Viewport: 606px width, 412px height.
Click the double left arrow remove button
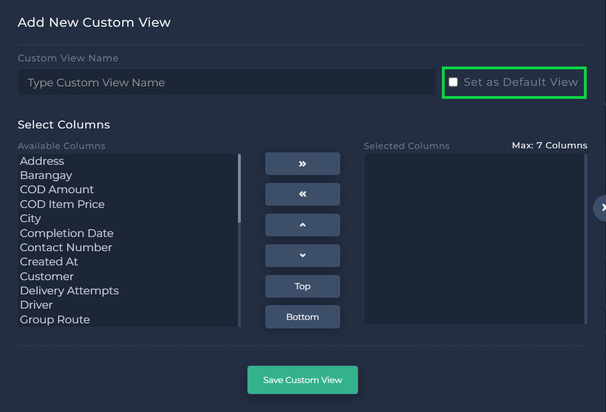tap(302, 194)
